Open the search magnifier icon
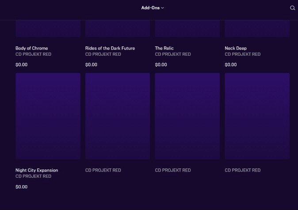This screenshot has width=298, height=210. (x=293, y=8)
